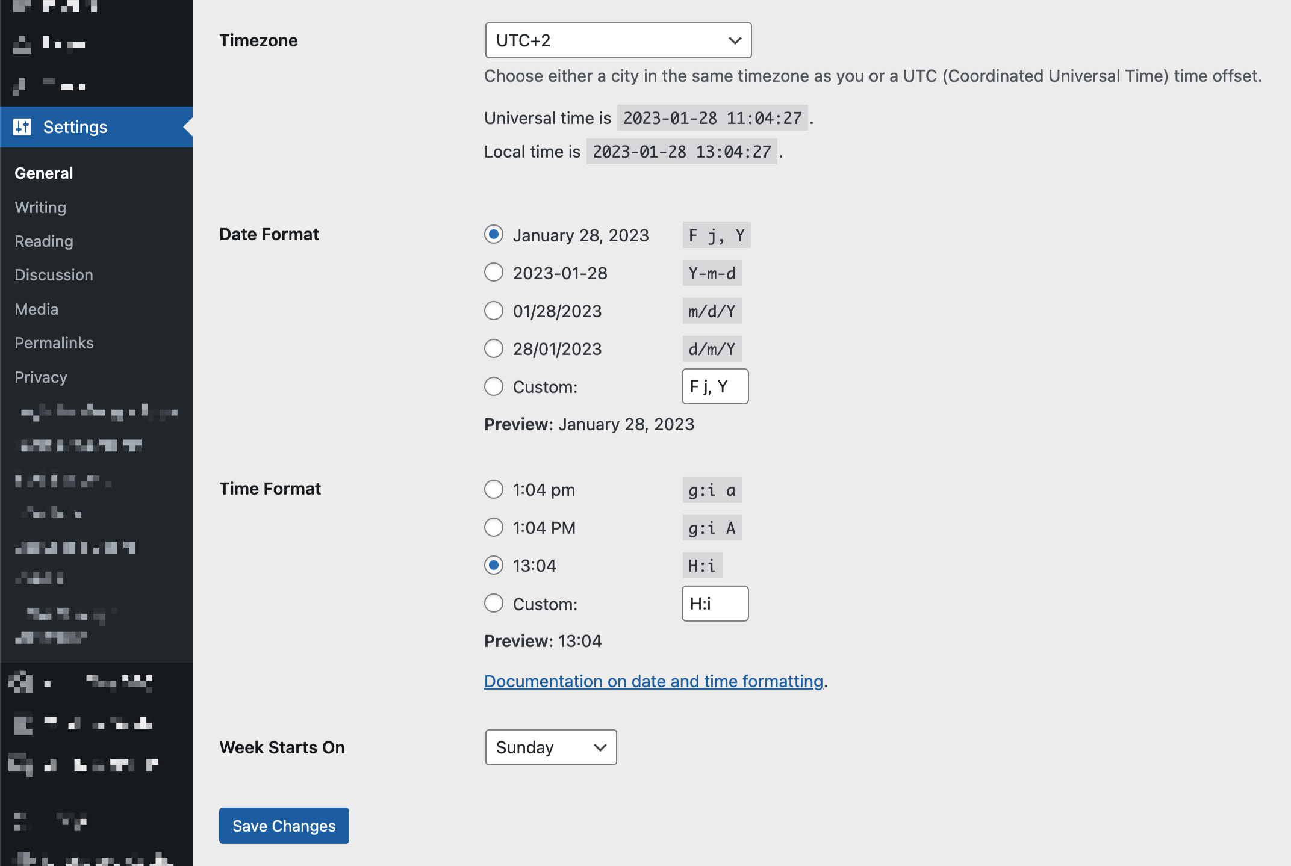Open the Week Starts On dropdown

click(550, 747)
